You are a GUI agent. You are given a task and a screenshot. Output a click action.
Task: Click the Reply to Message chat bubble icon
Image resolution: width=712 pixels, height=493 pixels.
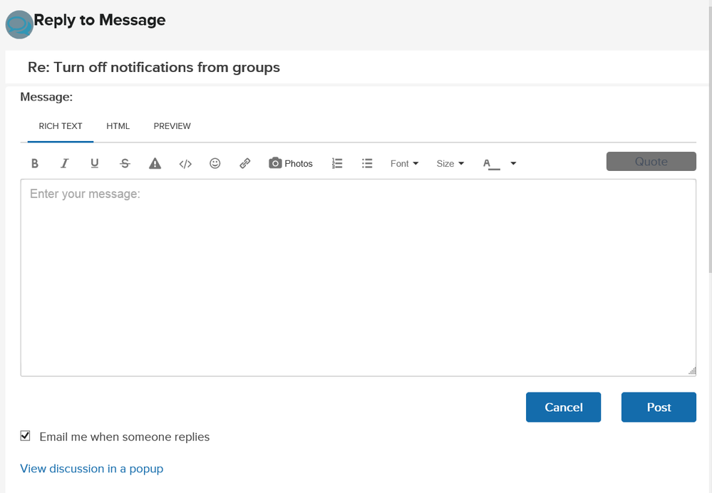coord(19,24)
